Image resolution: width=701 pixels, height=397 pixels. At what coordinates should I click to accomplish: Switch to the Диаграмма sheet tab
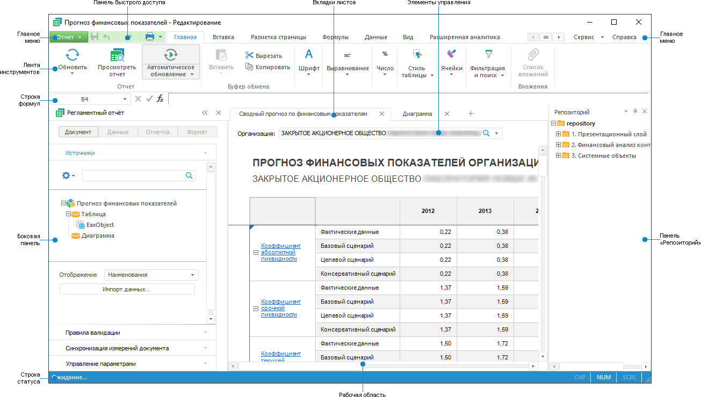(x=417, y=114)
